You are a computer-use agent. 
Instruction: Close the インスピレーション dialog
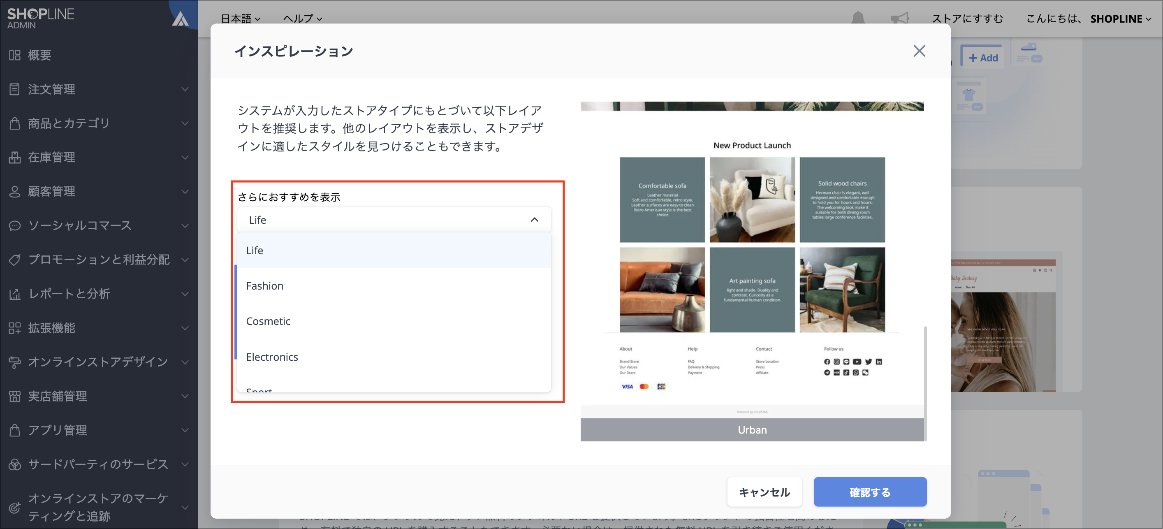pyautogui.click(x=919, y=51)
